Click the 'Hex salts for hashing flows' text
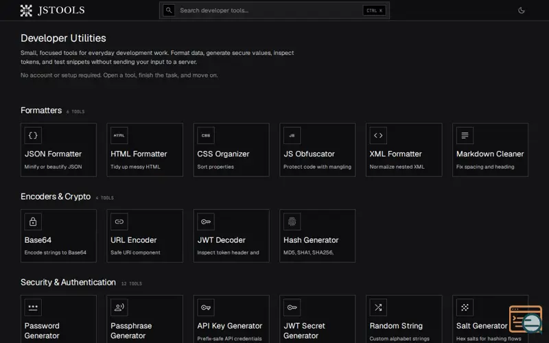 489,339
